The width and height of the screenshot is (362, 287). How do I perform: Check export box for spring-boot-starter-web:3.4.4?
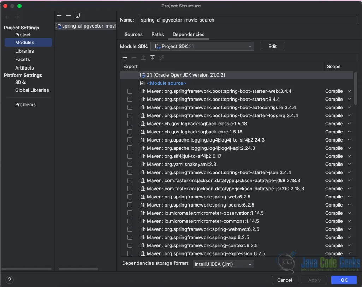(x=130, y=91)
